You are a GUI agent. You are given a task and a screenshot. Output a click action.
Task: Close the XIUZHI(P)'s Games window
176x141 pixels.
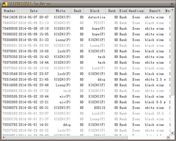[172, 4]
